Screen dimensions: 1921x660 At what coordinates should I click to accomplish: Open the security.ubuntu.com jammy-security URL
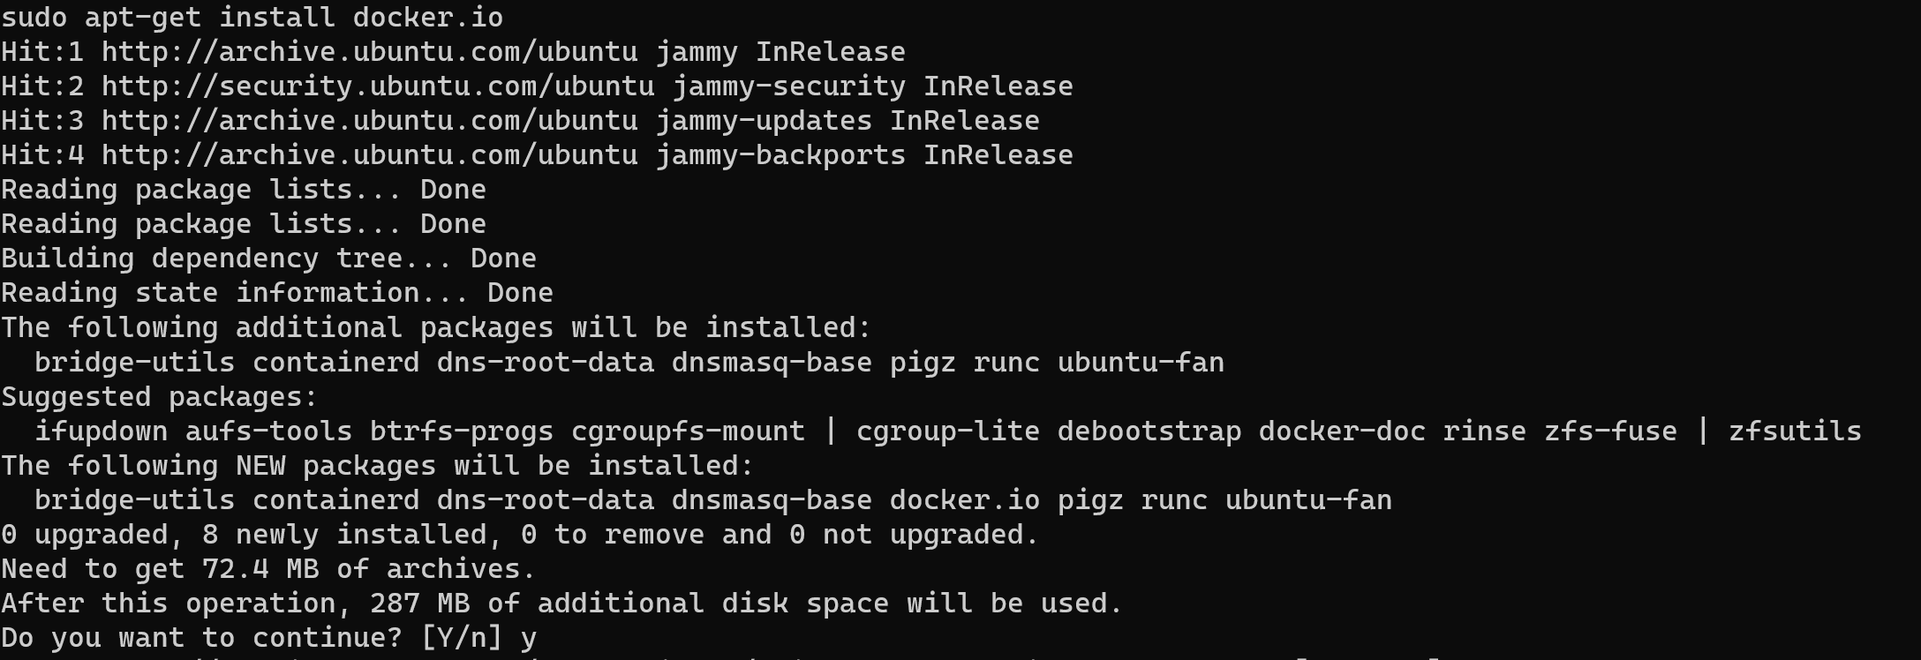tap(378, 86)
